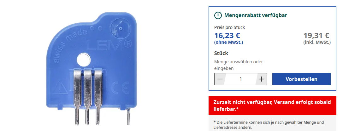
Task: Focus the quantity input field
Action: tap(240, 79)
